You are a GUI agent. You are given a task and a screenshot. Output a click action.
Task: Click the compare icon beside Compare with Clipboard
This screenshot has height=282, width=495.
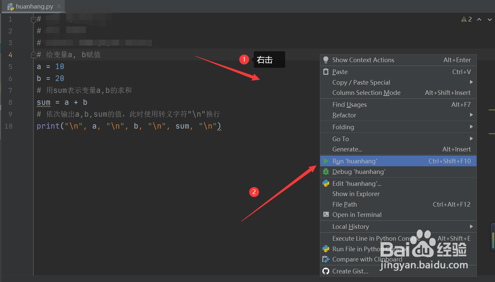click(x=326, y=259)
